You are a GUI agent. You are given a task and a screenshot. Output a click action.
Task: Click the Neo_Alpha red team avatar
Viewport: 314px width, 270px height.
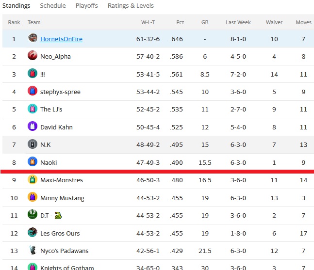point(33,55)
